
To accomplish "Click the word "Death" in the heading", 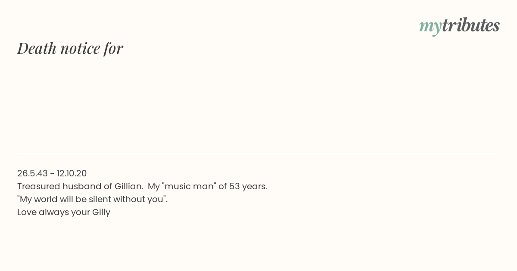I will (37, 48).
